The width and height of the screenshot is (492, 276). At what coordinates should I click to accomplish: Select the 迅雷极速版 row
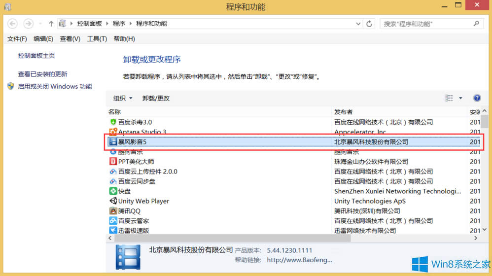[294, 230]
